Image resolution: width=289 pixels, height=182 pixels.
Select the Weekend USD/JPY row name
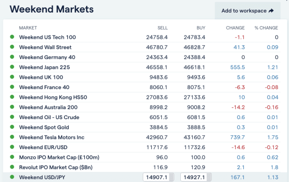coord(42,177)
